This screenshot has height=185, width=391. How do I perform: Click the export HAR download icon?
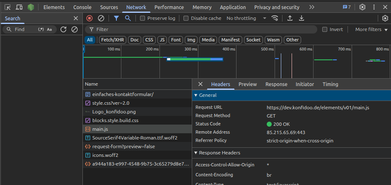(x=302, y=18)
